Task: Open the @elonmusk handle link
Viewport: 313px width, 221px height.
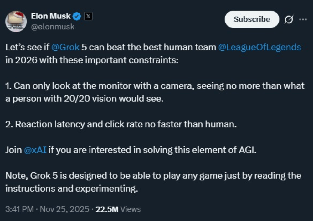Action: (x=53, y=27)
